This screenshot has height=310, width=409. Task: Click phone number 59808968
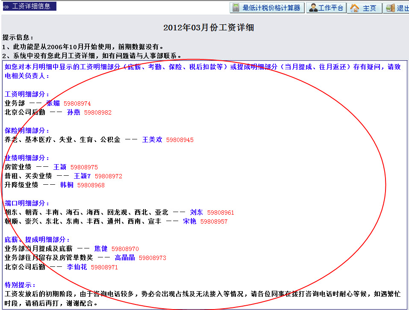(x=91, y=186)
